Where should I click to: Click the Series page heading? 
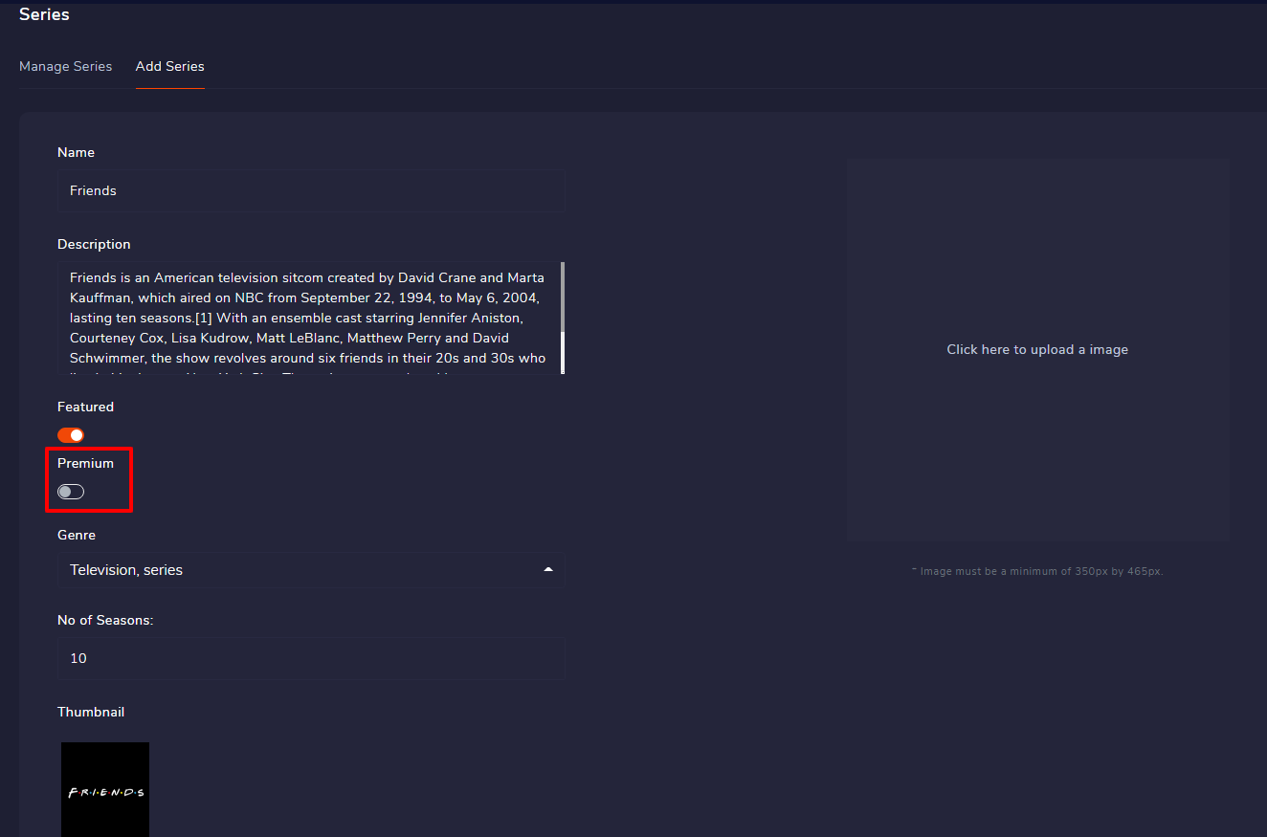pyautogui.click(x=44, y=14)
